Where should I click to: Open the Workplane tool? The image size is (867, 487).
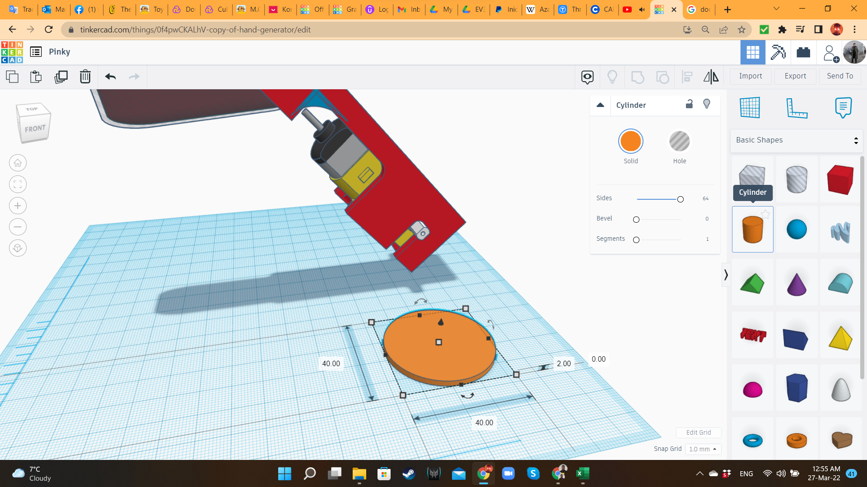click(750, 108)
